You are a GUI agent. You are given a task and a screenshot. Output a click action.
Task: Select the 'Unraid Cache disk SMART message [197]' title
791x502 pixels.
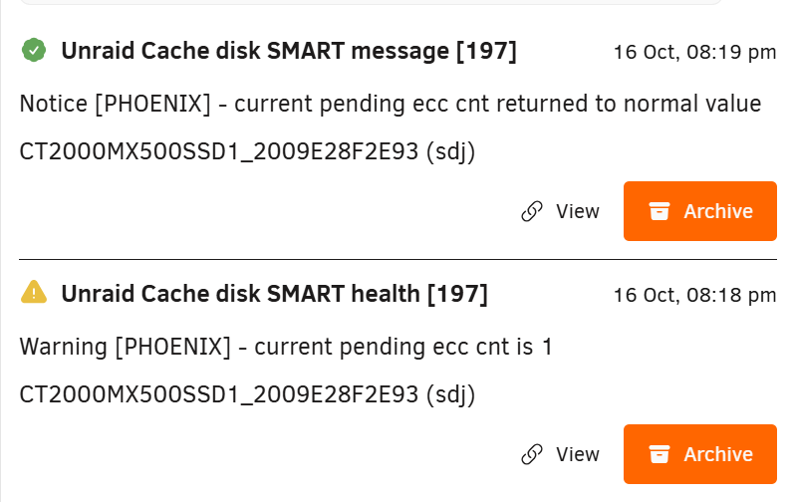pos(289,51)
